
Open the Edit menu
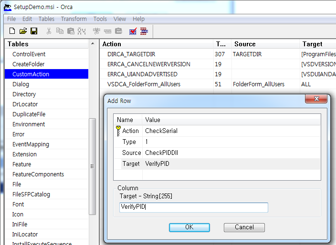[27, 19]
